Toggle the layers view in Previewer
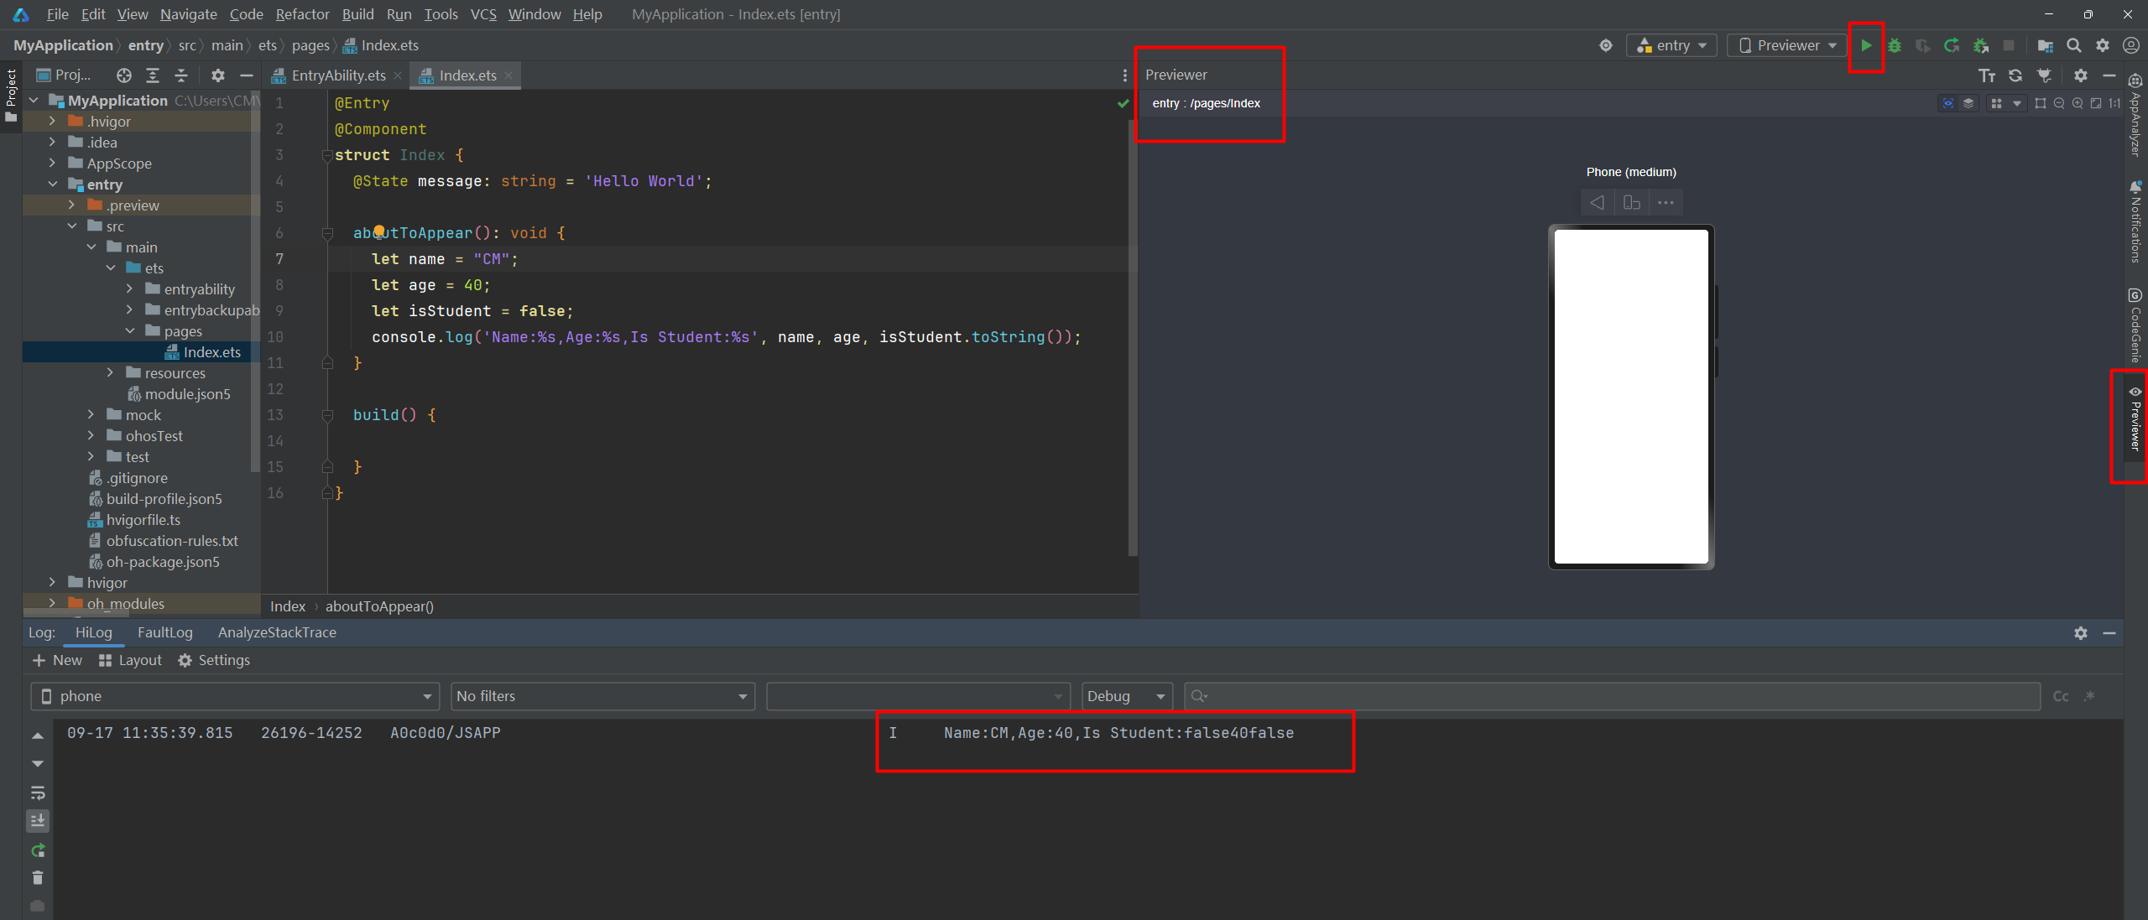 (1968, 103)
